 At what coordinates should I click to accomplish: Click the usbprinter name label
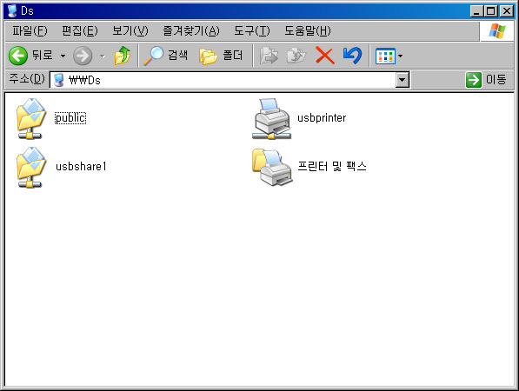click(322, 118)
